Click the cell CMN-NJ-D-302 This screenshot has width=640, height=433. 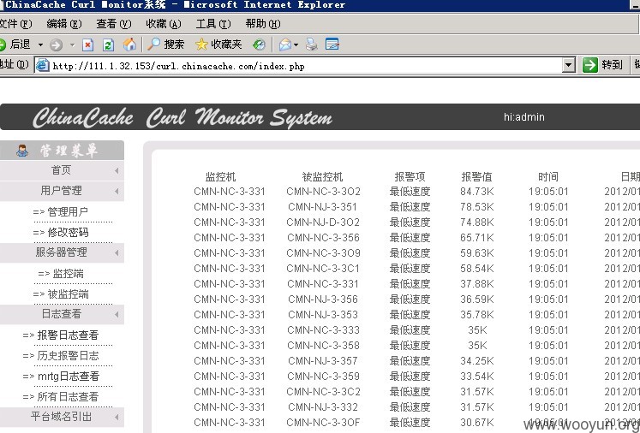(x=323, y=222)
